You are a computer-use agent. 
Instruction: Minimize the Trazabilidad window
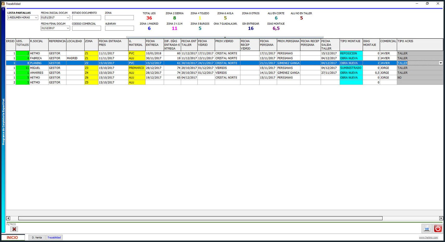pos(417,4)
